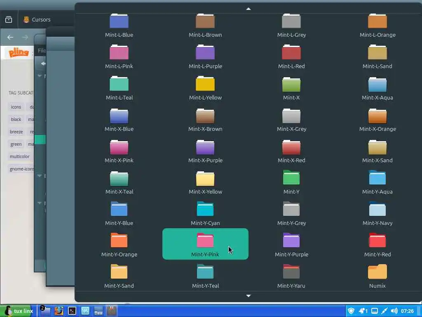
Task: Choose Mint-L-Pink icon theme
Action: coord(119,56)
